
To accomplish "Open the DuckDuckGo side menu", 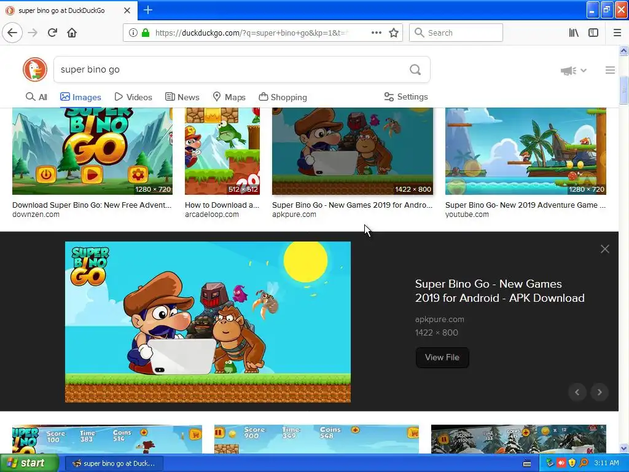I will [610, 70].
